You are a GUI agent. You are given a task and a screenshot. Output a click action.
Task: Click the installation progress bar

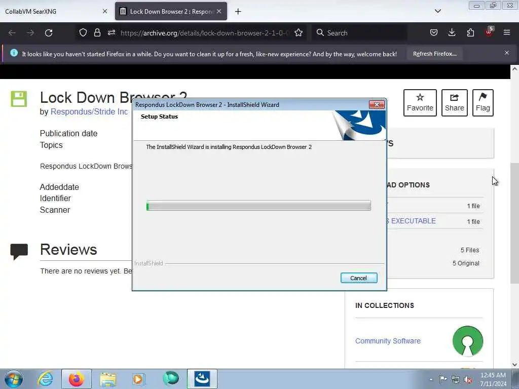[x=258, y=206]
